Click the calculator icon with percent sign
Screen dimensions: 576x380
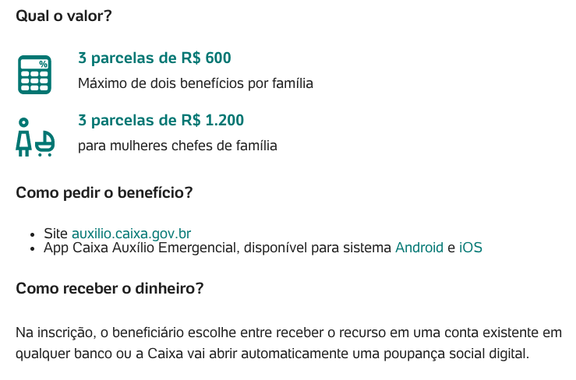[x=34, y=75]
